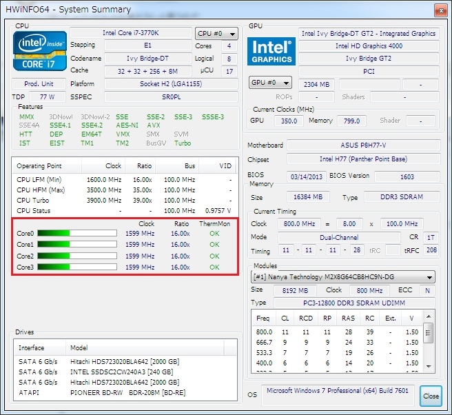The image size is (452, 415).
Task: Click the Intel Core i7-3770K name field
Action: pos(131,33)
